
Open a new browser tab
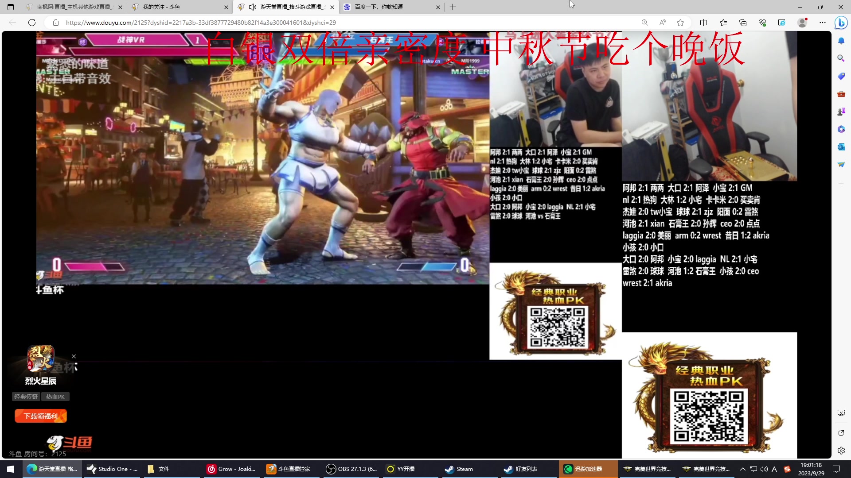point(453,7)
